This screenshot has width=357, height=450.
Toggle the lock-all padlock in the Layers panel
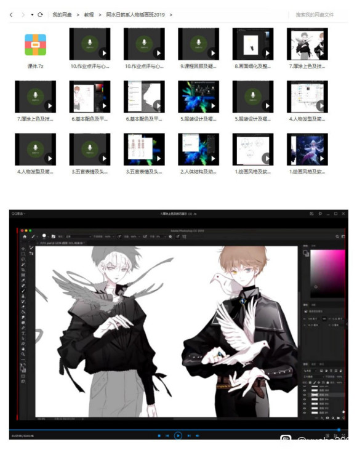(x=327, y=382)
